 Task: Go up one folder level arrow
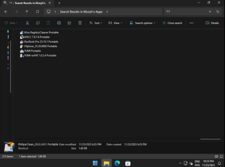[x=27, y=12]
